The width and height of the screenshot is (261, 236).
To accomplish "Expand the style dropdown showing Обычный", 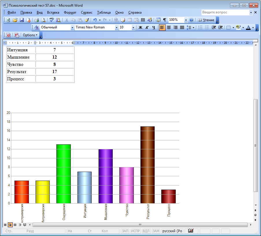I will 72,28.
